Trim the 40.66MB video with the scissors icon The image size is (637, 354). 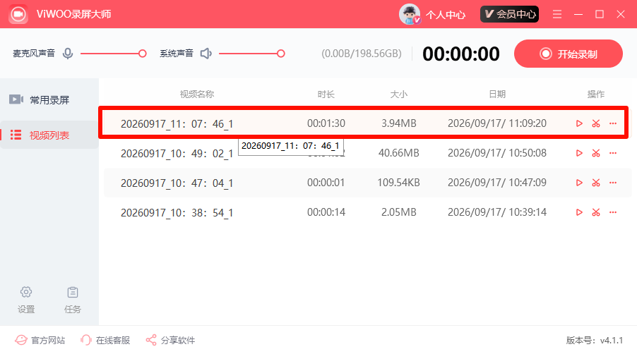pos(596,153)
